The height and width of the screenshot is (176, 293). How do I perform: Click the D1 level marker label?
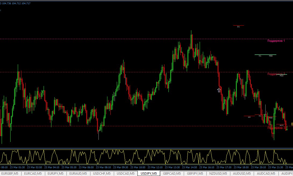(x=238, y=27)
